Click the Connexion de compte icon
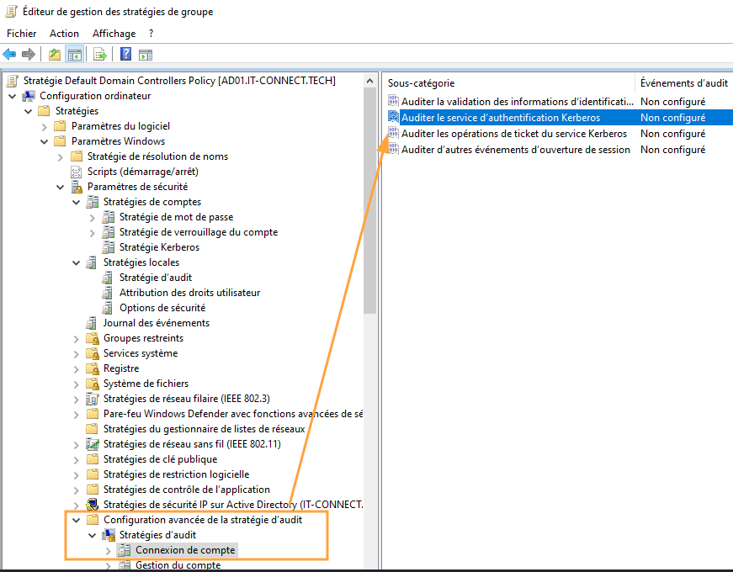733x572 pixels. click(125, 550)
